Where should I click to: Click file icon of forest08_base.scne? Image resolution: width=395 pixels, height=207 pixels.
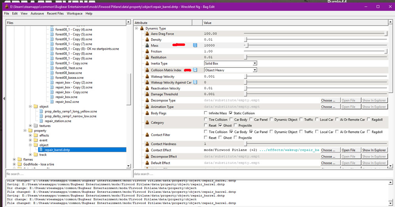[x=52, y=73]
